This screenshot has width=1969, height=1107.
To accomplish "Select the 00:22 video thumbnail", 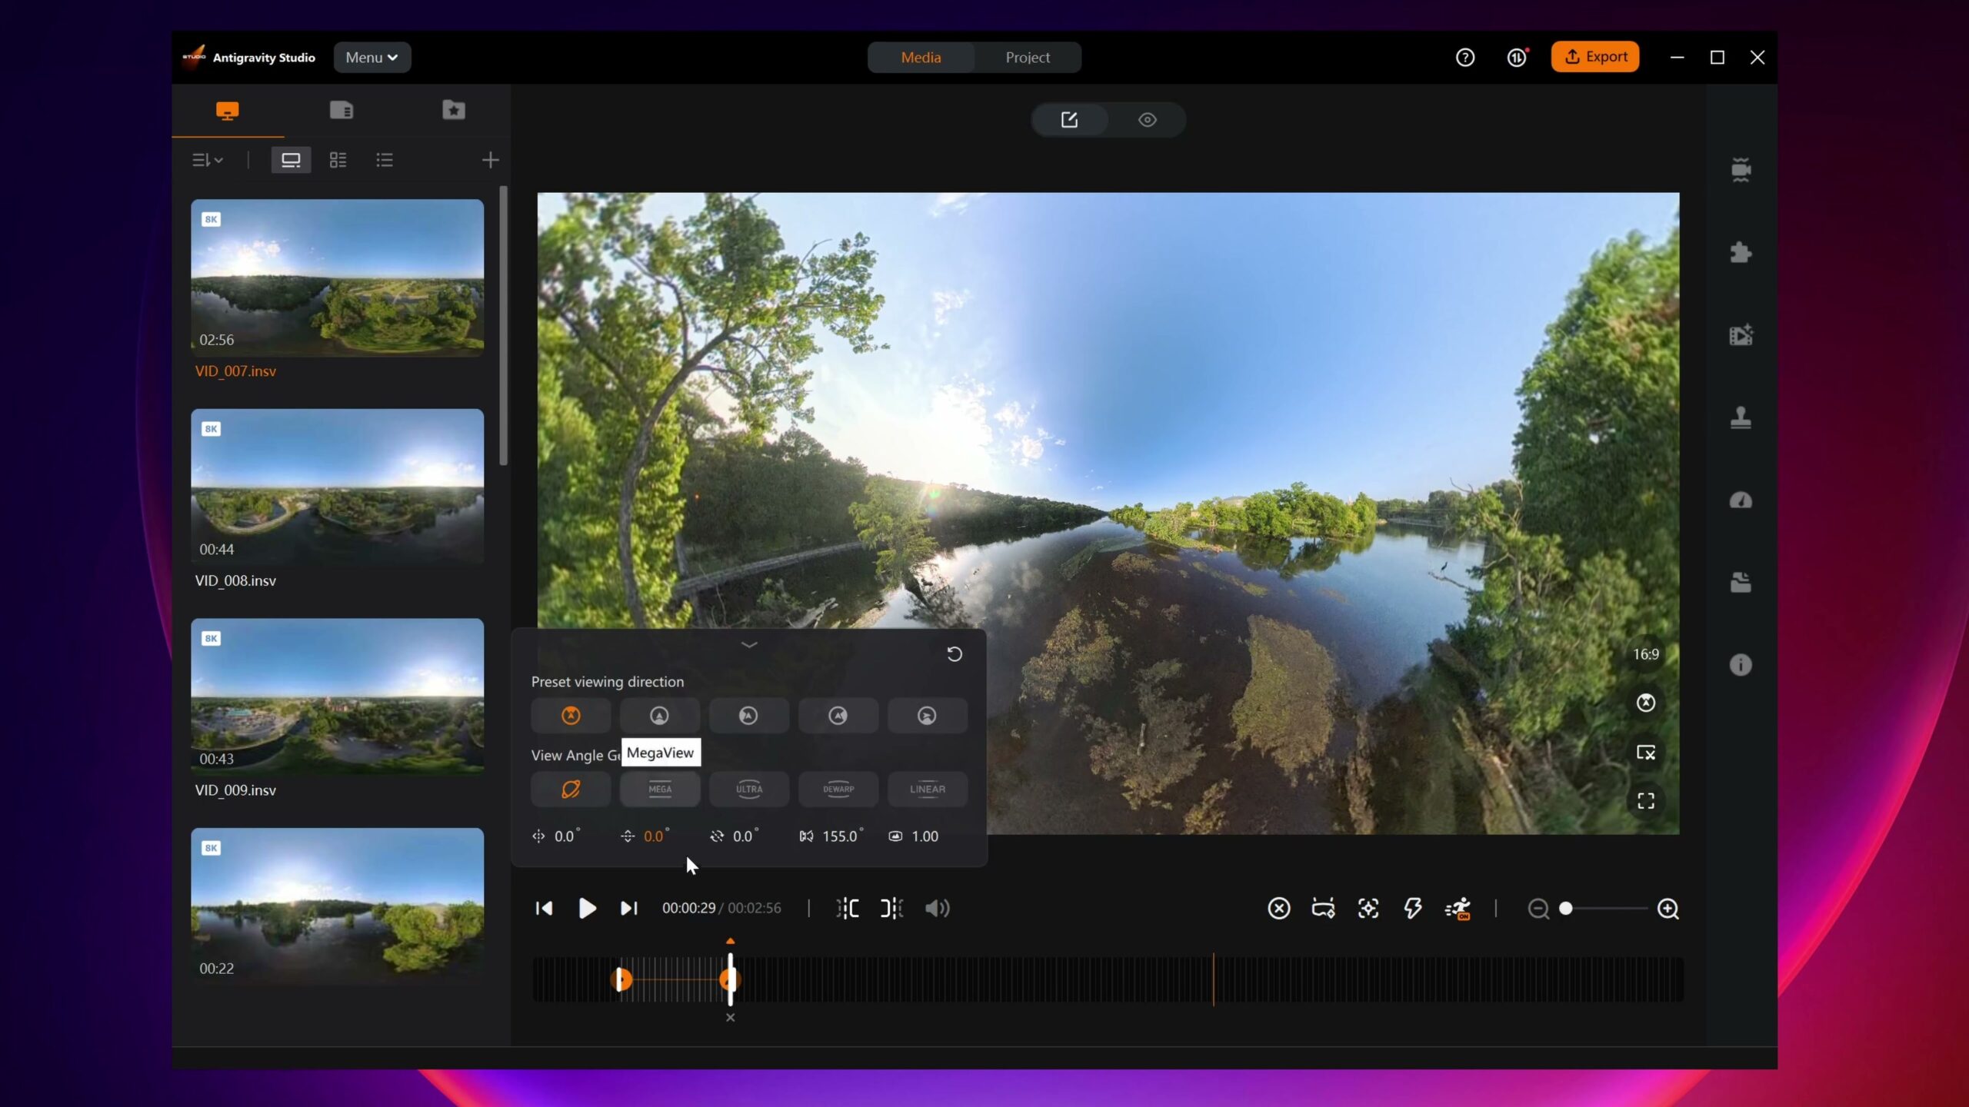I will tap(338, 906).
